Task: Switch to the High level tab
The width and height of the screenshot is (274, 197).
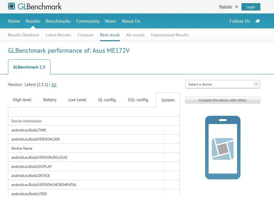Action: tap(22, 100)
